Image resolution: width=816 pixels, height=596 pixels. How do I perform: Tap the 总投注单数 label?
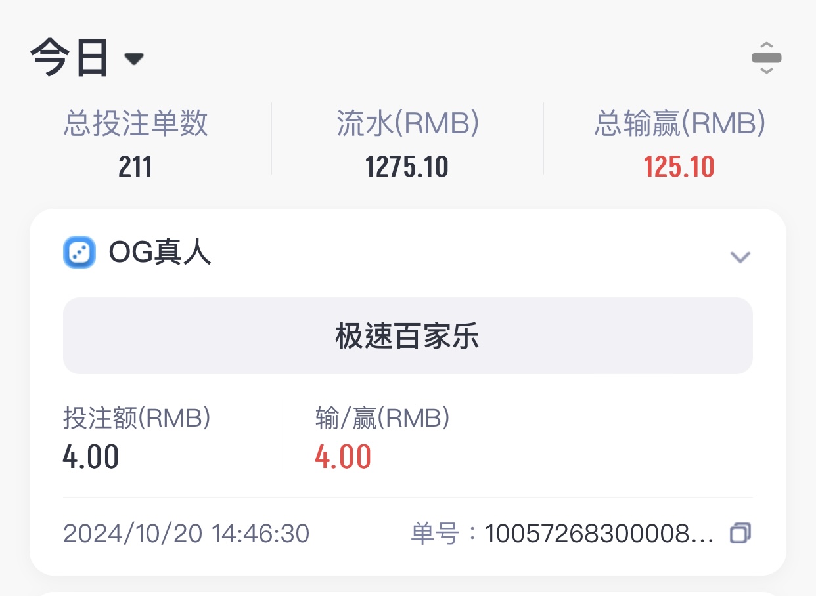[x=135, y=123]
